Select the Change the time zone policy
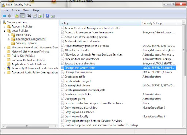 [x=78, y=72]
